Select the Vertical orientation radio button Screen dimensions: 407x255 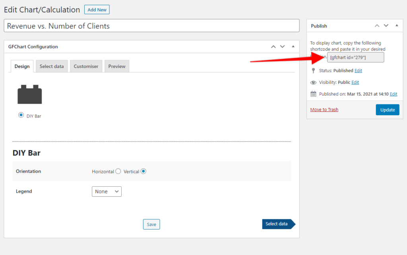(x=143, y=171)
